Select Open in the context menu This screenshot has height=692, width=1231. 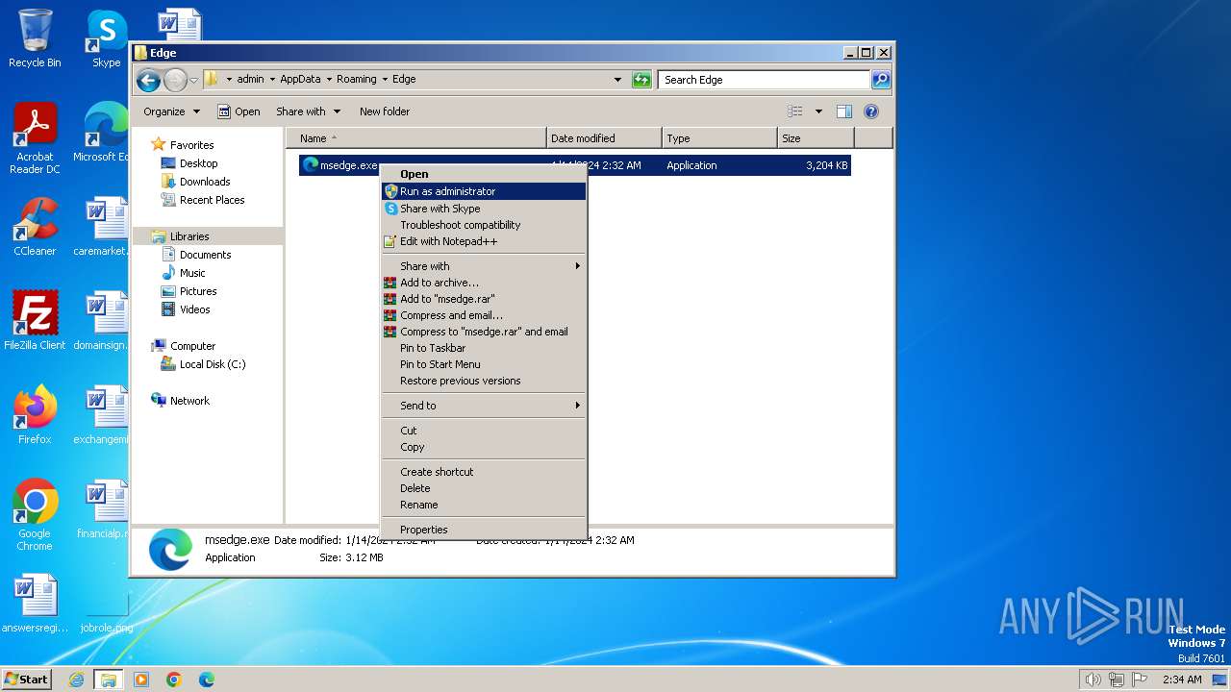coord(484,174)
